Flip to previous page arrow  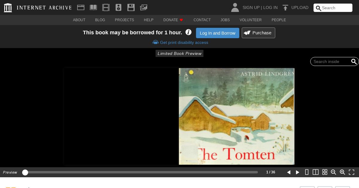click(x=289, y=172)
